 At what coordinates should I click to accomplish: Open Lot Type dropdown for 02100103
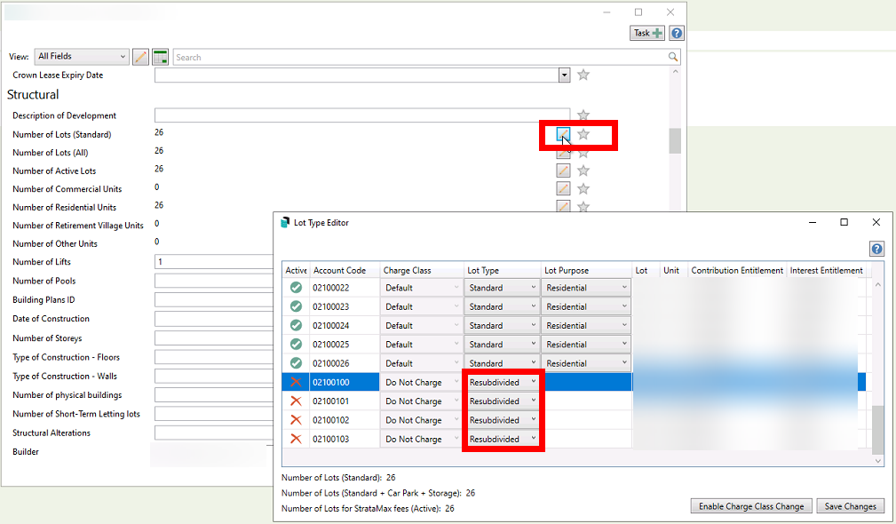pos(503,438)
